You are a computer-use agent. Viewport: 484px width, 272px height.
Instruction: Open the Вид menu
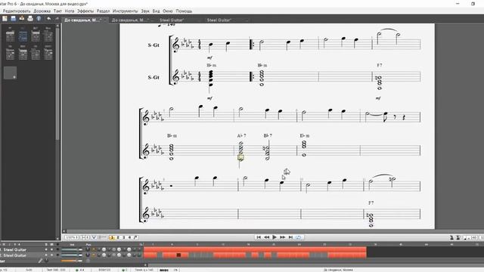coord(157,11)
